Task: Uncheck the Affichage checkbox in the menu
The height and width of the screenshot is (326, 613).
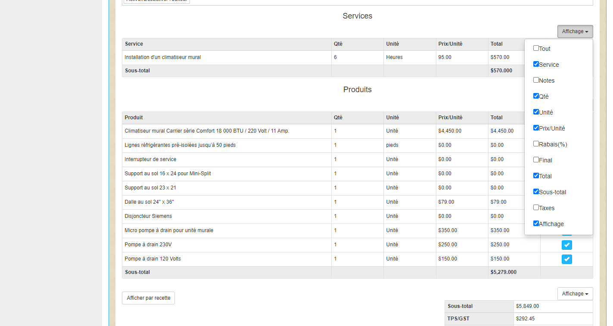Action: click(536, 224)
